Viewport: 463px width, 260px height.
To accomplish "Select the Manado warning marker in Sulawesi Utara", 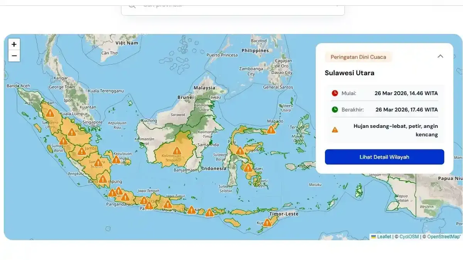I will click(x=271, y=130).
